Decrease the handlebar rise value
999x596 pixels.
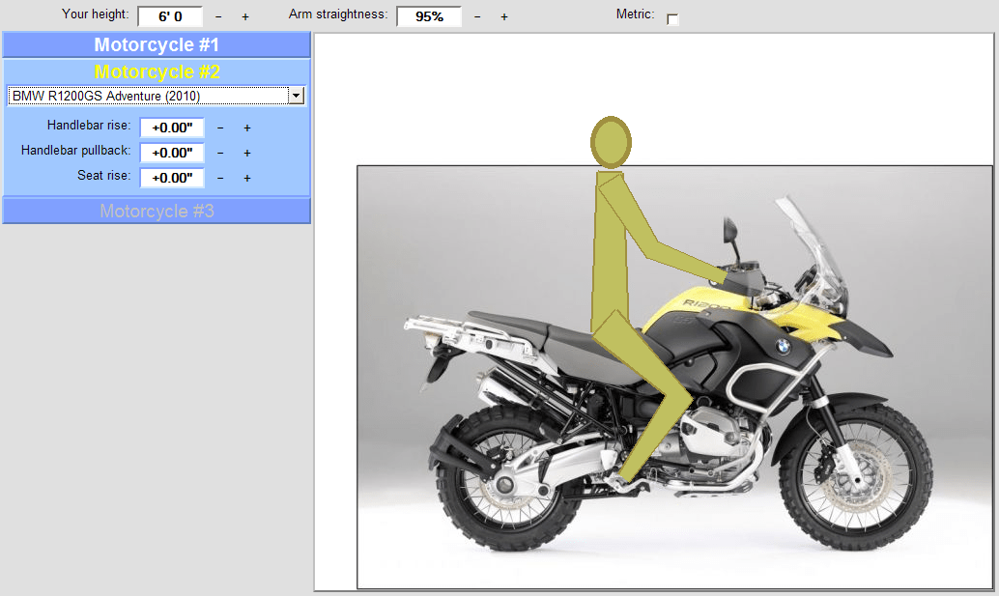219,128
